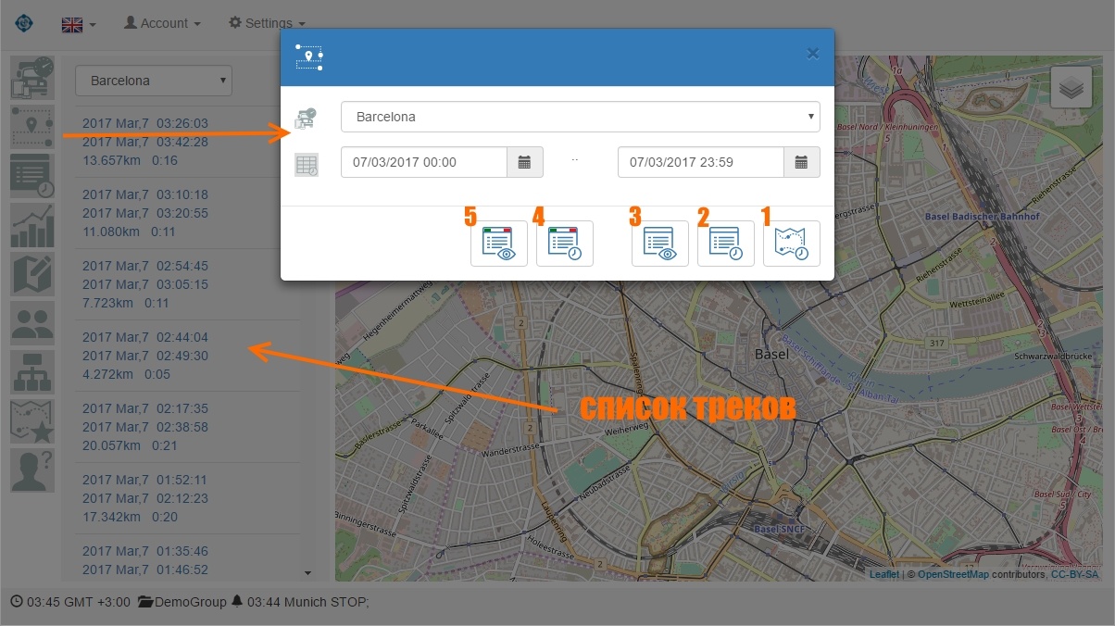This screenshot has height=626, width=1115.
Task: Open the language flag dropdown
Action: click(x=78, y=23)
